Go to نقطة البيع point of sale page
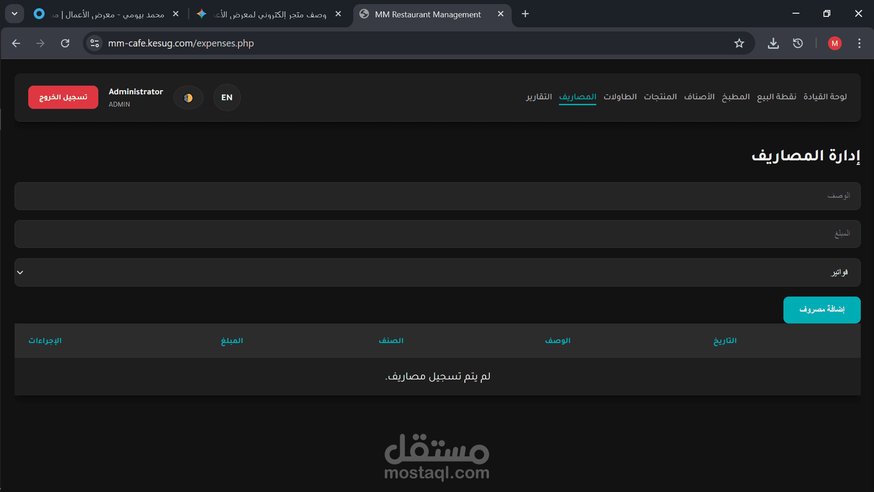 pos(776,97)
